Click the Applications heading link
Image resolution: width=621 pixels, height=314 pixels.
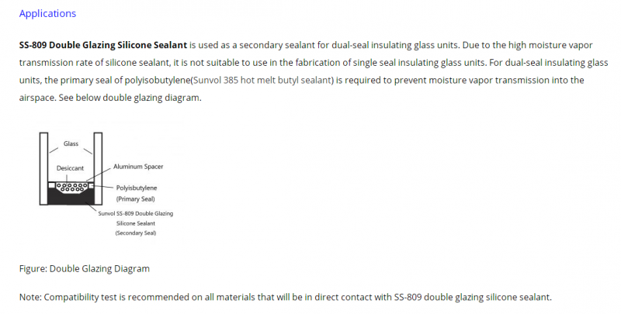coord(47,13)
